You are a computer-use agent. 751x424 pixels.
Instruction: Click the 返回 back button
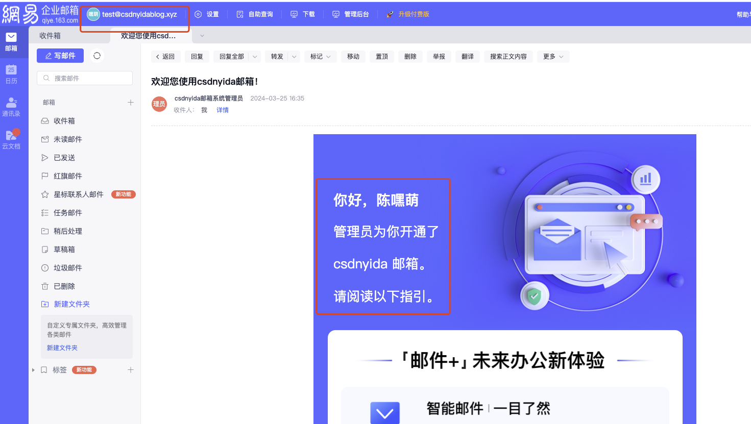tap(165, 57)
